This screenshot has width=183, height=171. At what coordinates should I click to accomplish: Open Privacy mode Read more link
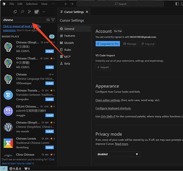point(122,144)
